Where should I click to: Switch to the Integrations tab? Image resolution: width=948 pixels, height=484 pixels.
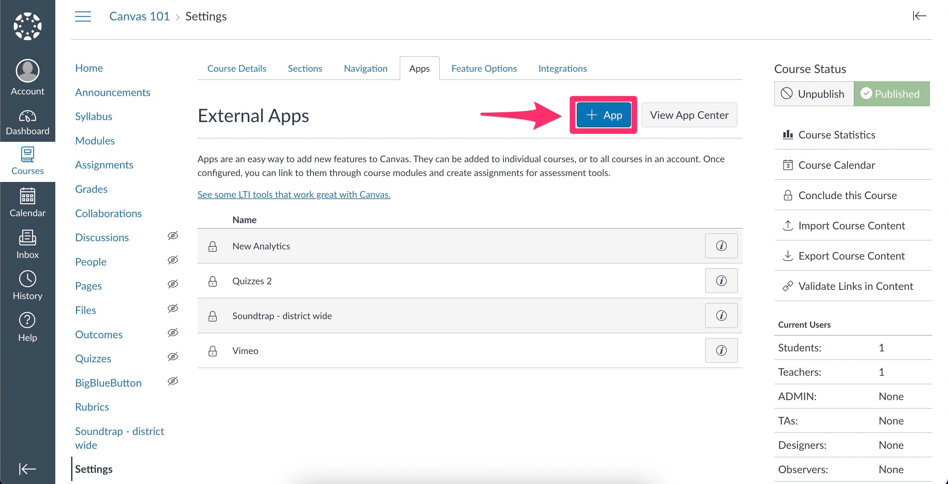[562, 68]
